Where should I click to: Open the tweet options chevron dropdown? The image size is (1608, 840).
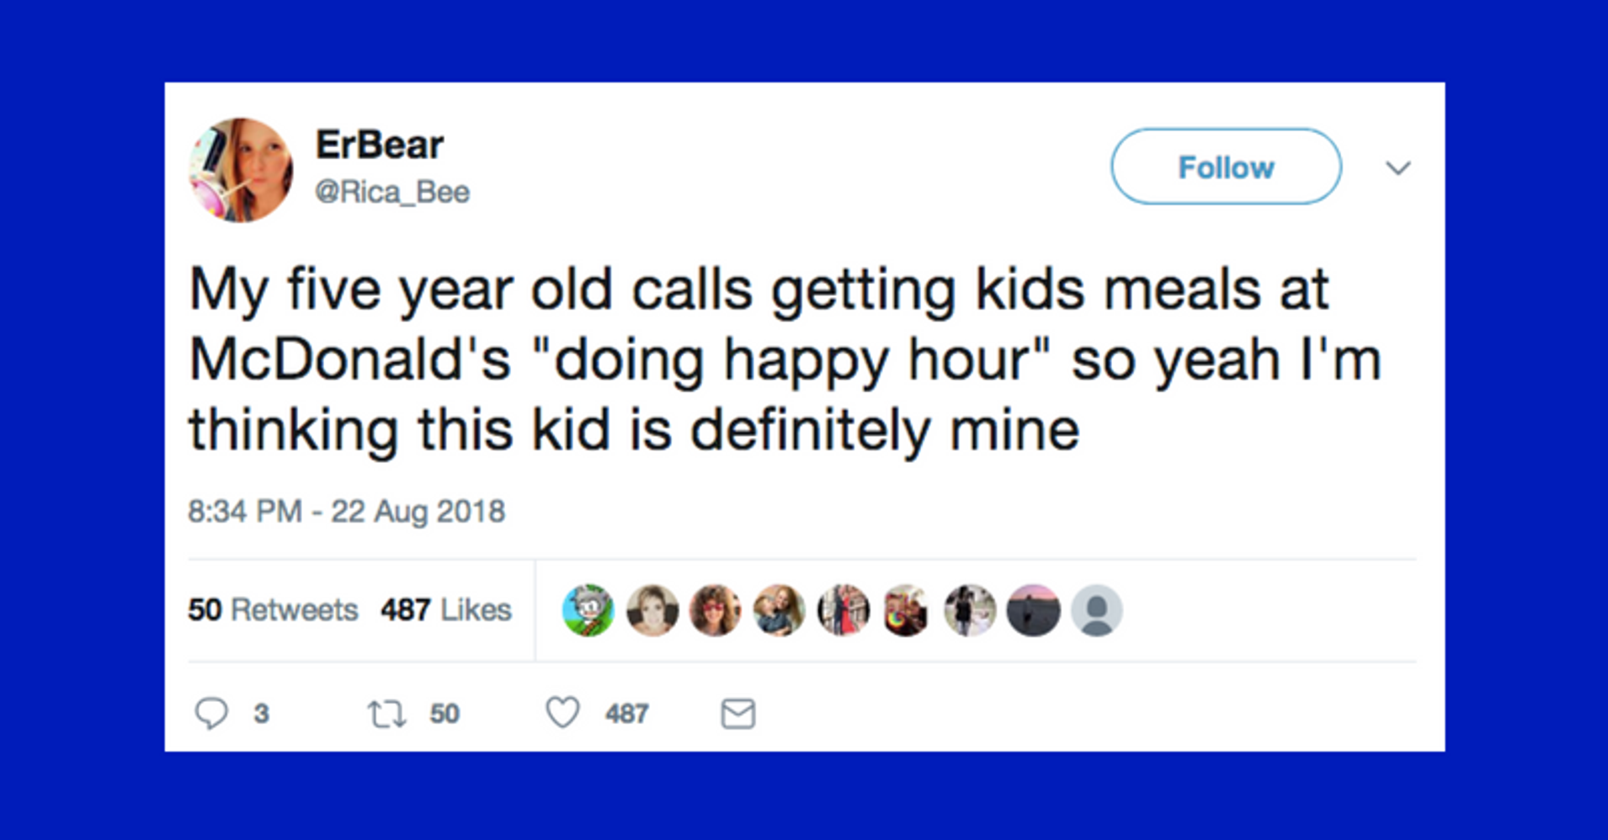point(1398,167)
